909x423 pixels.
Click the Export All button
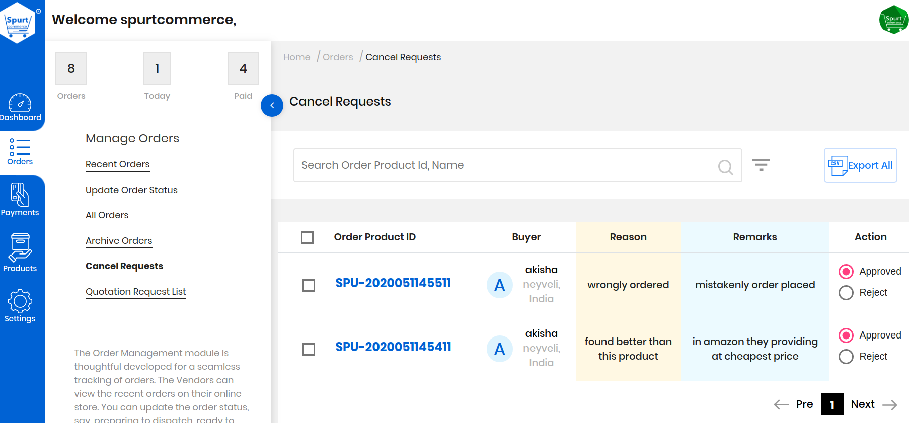(x=860, y=165)
